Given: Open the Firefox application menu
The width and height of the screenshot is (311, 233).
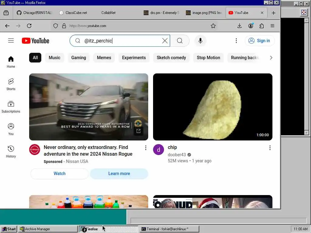Looking at the screenshot, I should [272, 26].
